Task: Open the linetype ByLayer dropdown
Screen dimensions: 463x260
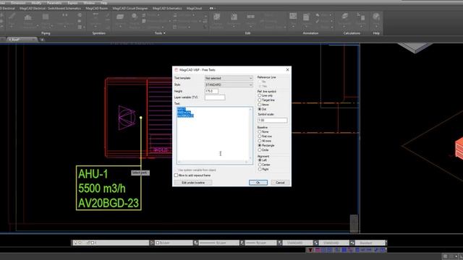Action: 218,243
